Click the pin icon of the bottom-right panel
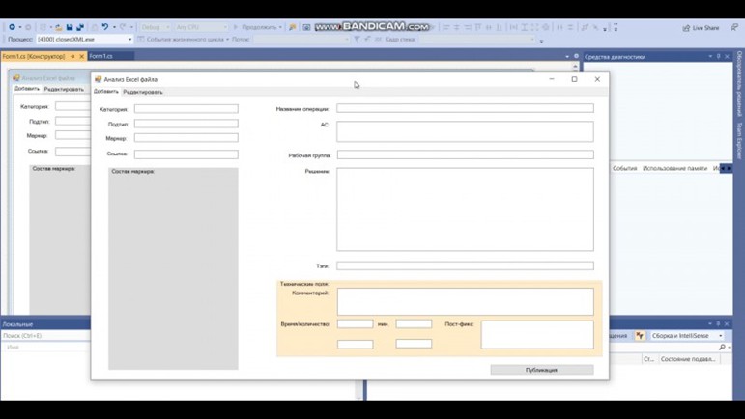The height and width of the screenshot is (419, 745). pyautogui.click(x=718, y=323)
